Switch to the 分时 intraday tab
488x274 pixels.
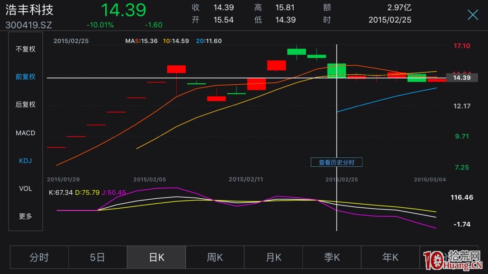(x=39, y=257)
